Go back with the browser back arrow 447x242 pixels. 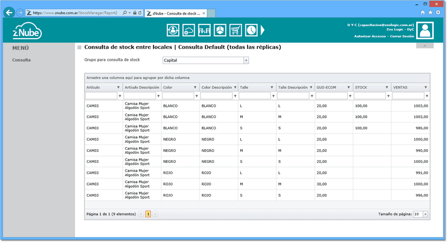9,13
